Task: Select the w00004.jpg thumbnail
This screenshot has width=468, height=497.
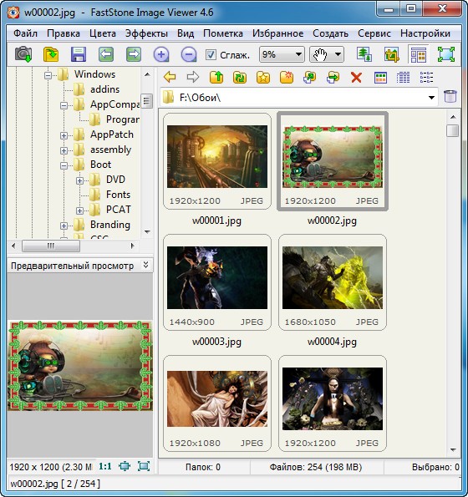Action: (333, 282)
